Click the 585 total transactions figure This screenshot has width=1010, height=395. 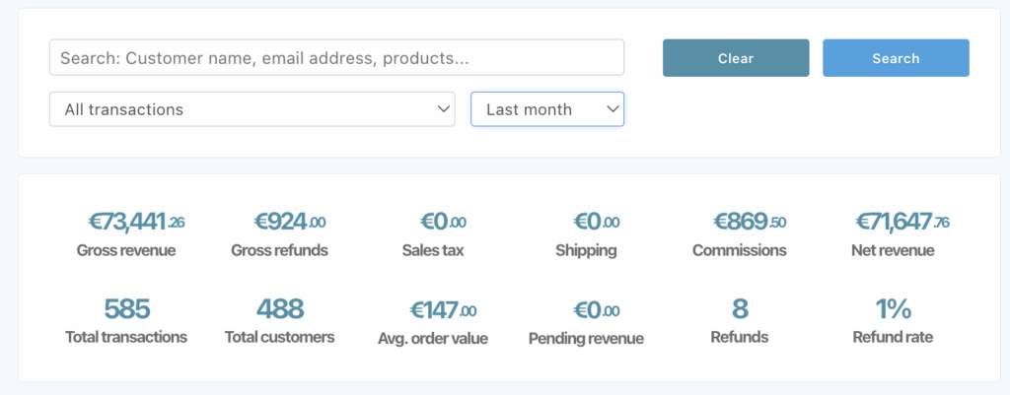coord(126,309)
